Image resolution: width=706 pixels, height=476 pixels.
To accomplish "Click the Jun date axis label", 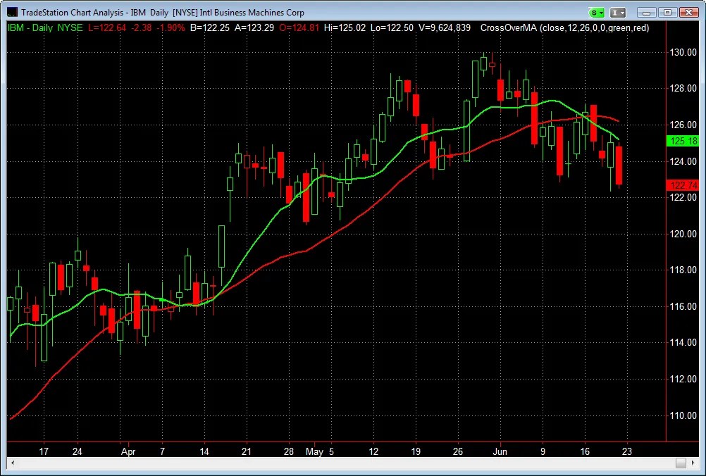I will pos(500,451).
